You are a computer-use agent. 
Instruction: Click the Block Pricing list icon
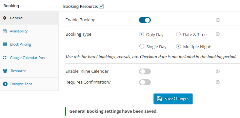(x=5, y=44)
